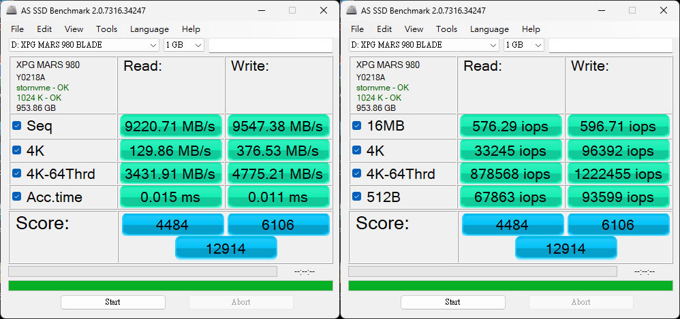Uncheck Seq test in left window

tap(17, 126)
